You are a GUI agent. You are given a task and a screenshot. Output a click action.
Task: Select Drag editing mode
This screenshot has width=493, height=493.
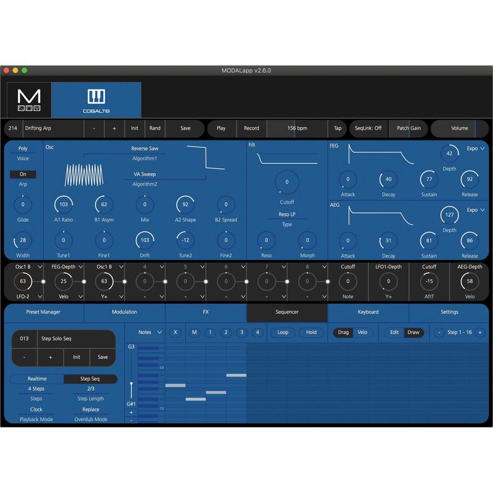pos(343,332)
